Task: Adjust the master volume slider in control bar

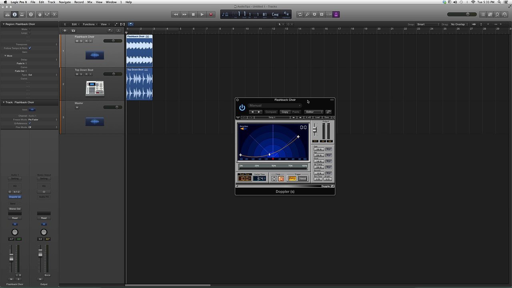Action: tap(462, 14)
